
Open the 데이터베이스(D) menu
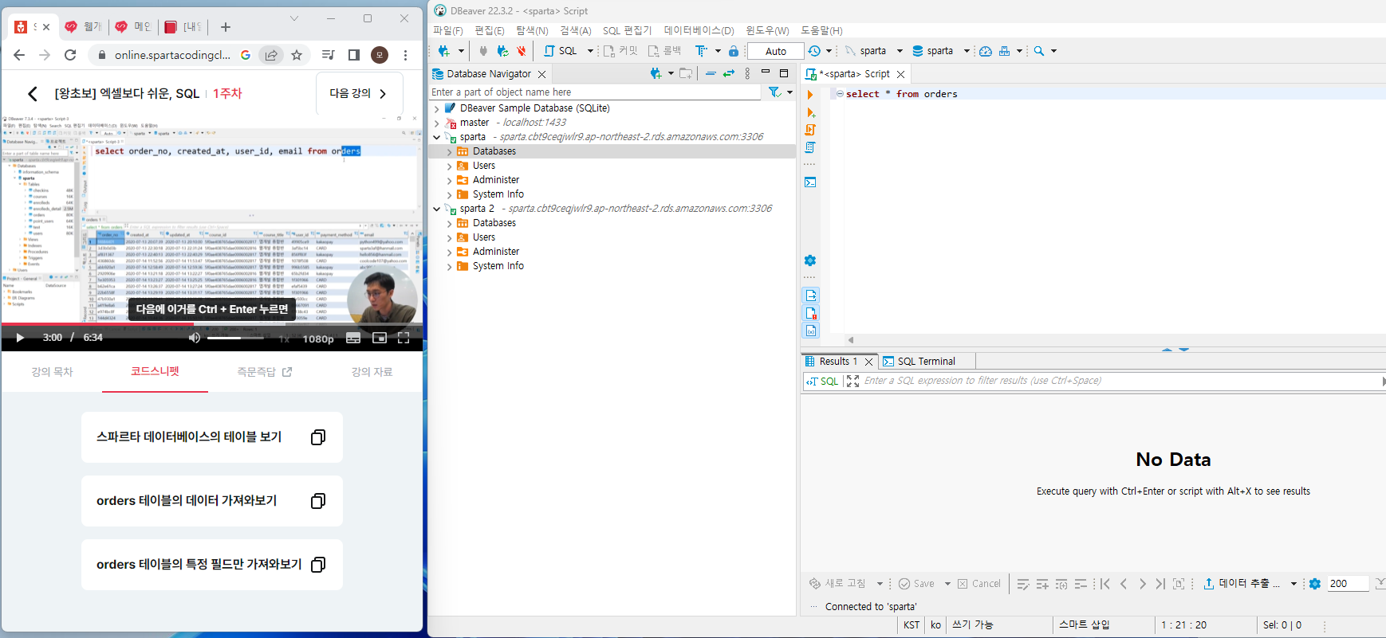pyautogui.click(x=699, y=30)
